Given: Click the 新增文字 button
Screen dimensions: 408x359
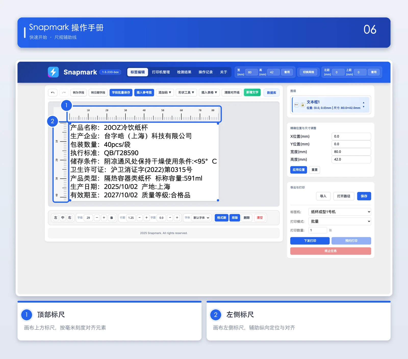Looking at the screenshot, I should pos(252,92).
